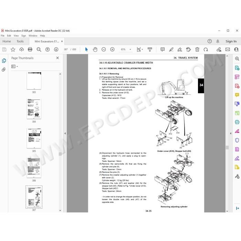The image size is (241, 241).
Task: Click the Save file icon
Action: (x=4, y=49)
